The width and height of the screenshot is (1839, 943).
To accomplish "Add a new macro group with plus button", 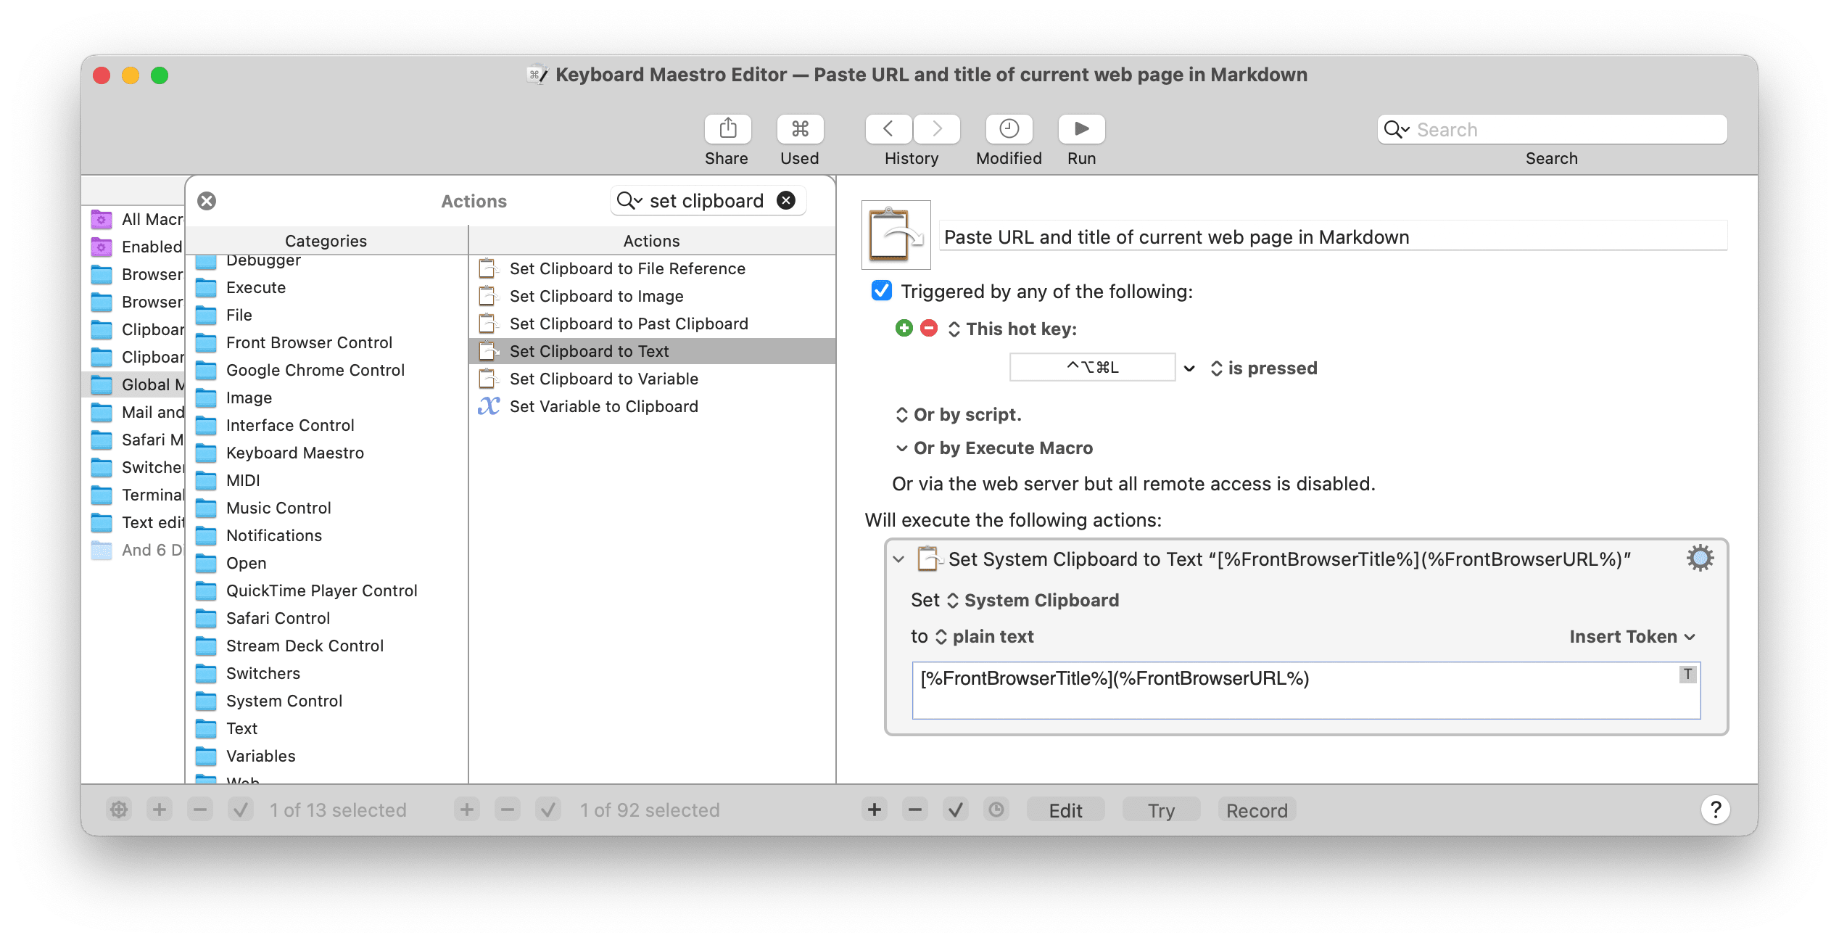I will 160,810.
